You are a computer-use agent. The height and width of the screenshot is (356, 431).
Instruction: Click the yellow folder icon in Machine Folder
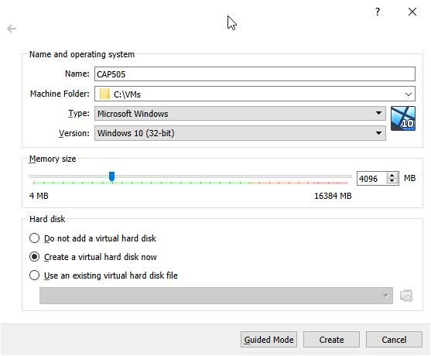tap(104, 94)
